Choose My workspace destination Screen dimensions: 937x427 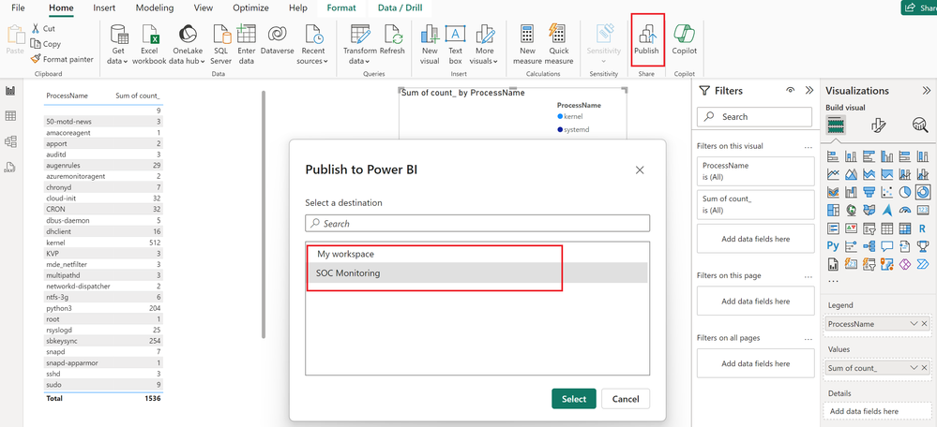(476, 254)
